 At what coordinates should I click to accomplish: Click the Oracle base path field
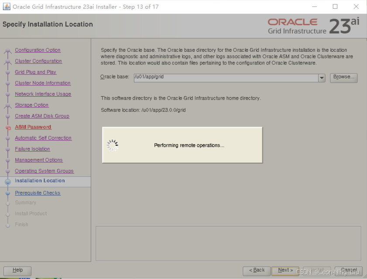(226, 78)
